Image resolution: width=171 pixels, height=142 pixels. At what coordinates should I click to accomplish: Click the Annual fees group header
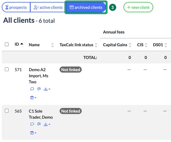click(x=114, y=32)
